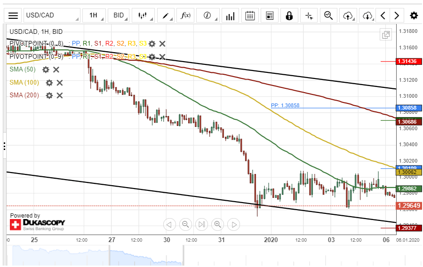Open the calendar date picker icon
The width and height of the screenshot is (423, 267).
(x=250, y=16)
